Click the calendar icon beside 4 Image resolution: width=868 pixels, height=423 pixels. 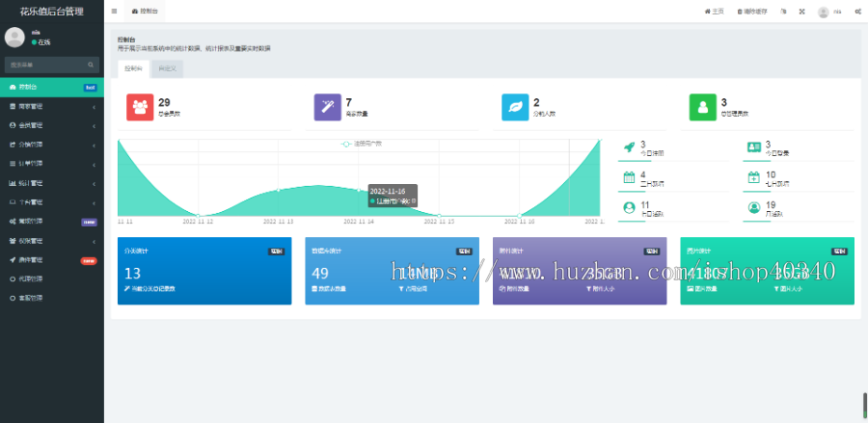[629, 177]
